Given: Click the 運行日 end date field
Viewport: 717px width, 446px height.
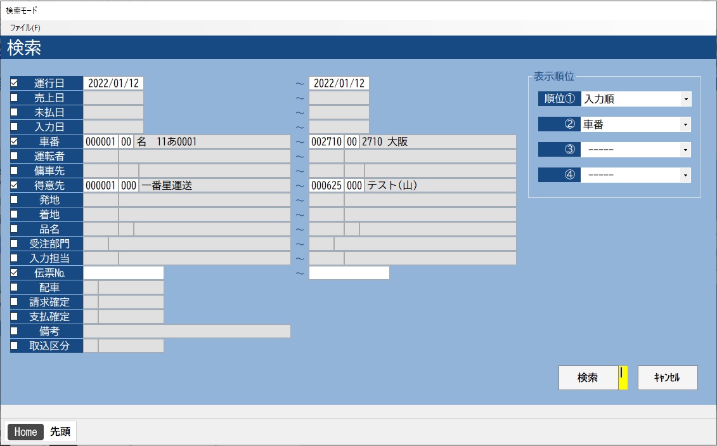Looking at the screenshot, I should 339,83.
